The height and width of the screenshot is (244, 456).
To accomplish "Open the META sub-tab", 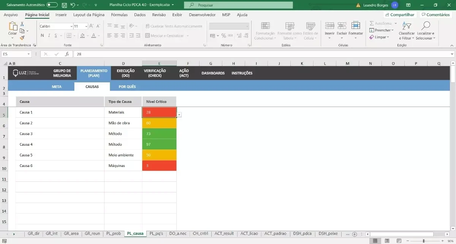I will 57,87.
